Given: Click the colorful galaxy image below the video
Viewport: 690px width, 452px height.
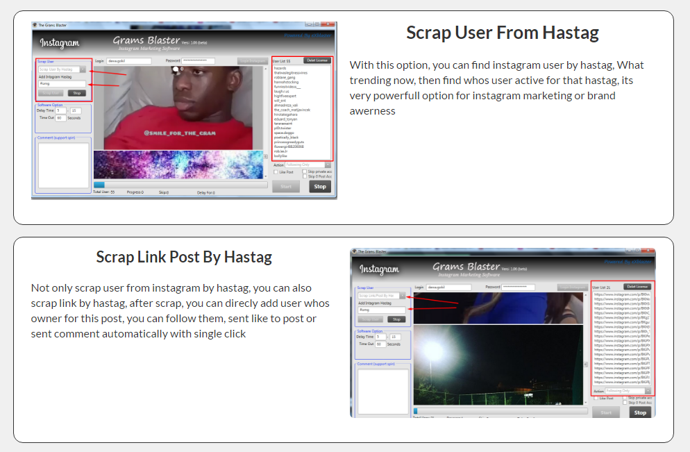Looking at the screenshot, I should click(178, 165).
